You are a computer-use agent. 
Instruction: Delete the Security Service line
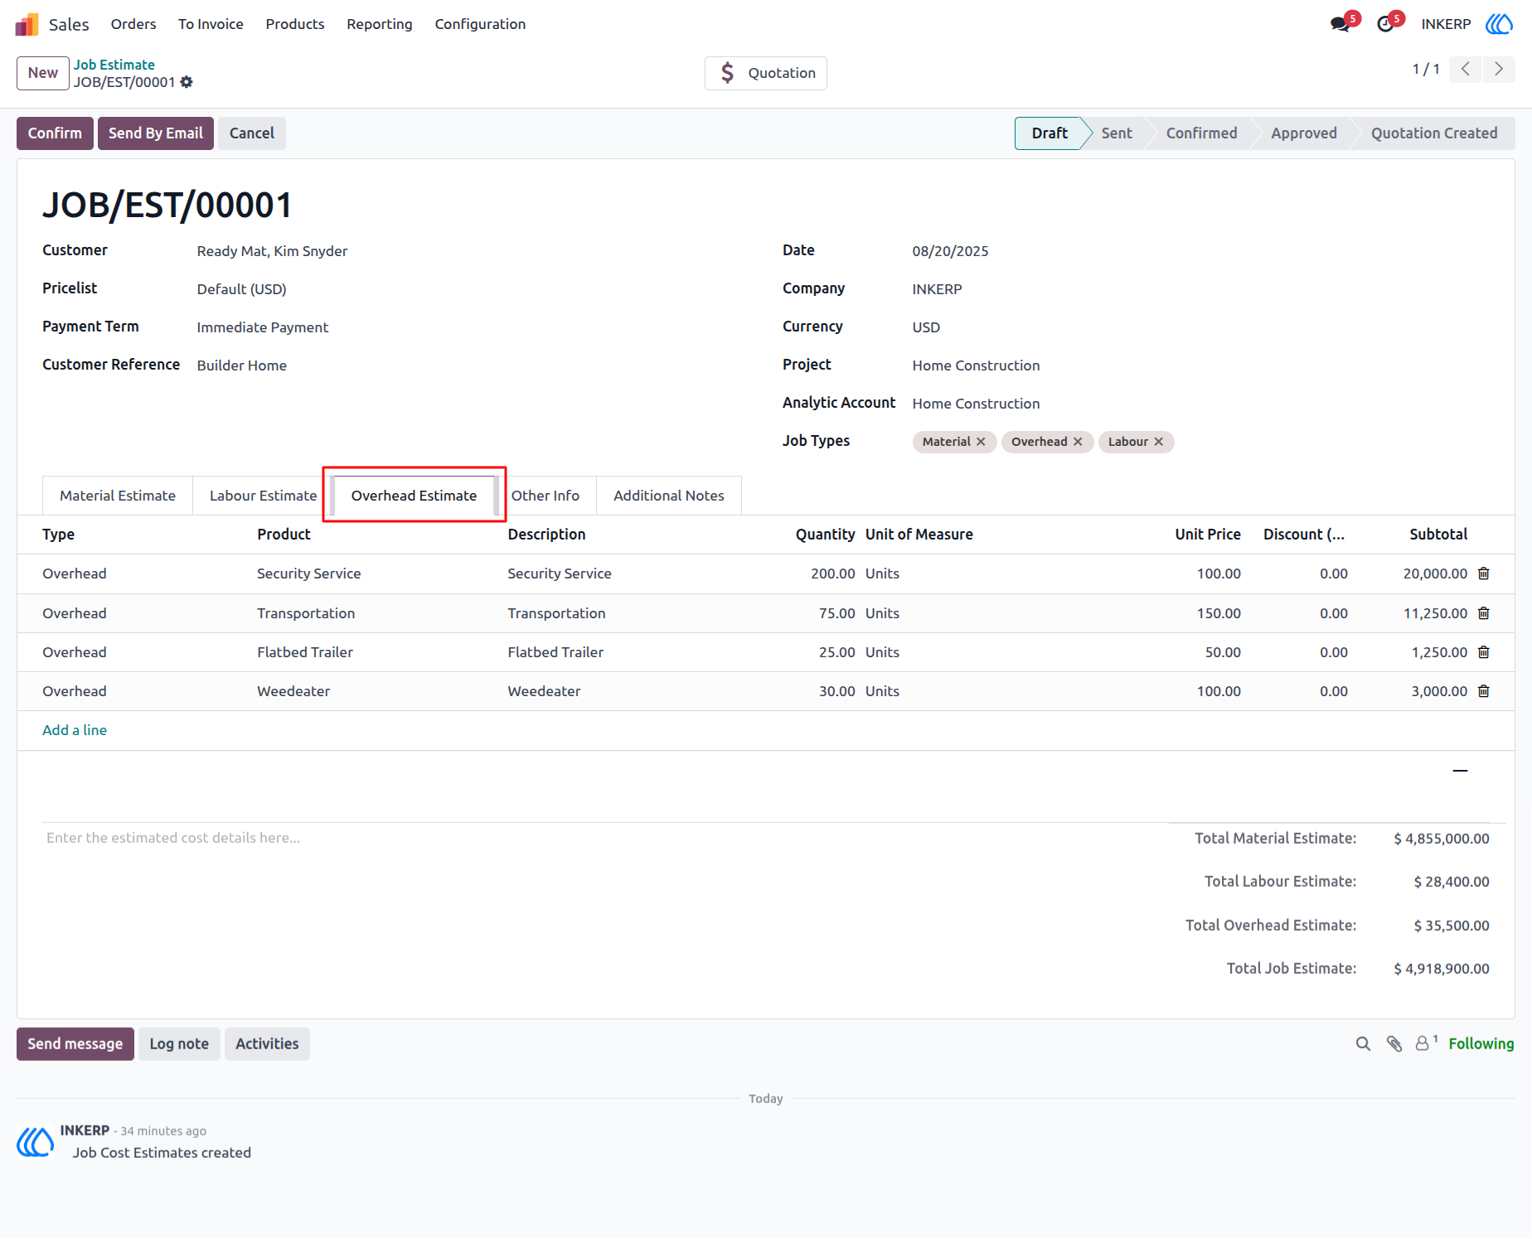pos(1484,574)
